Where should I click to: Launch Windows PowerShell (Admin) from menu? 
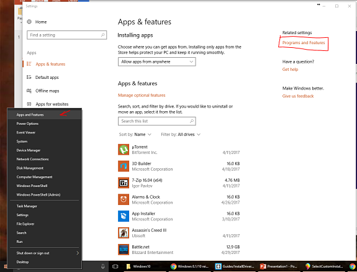pos(45,194)
